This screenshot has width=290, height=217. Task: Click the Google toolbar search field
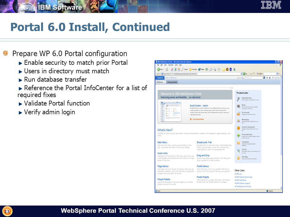269,74
